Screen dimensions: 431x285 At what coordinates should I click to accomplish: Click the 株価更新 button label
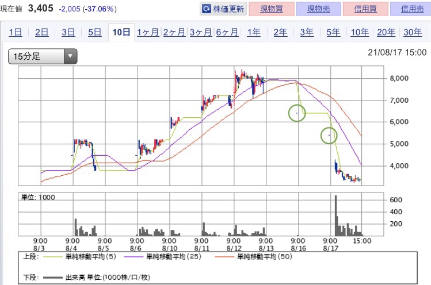(228, 9)
